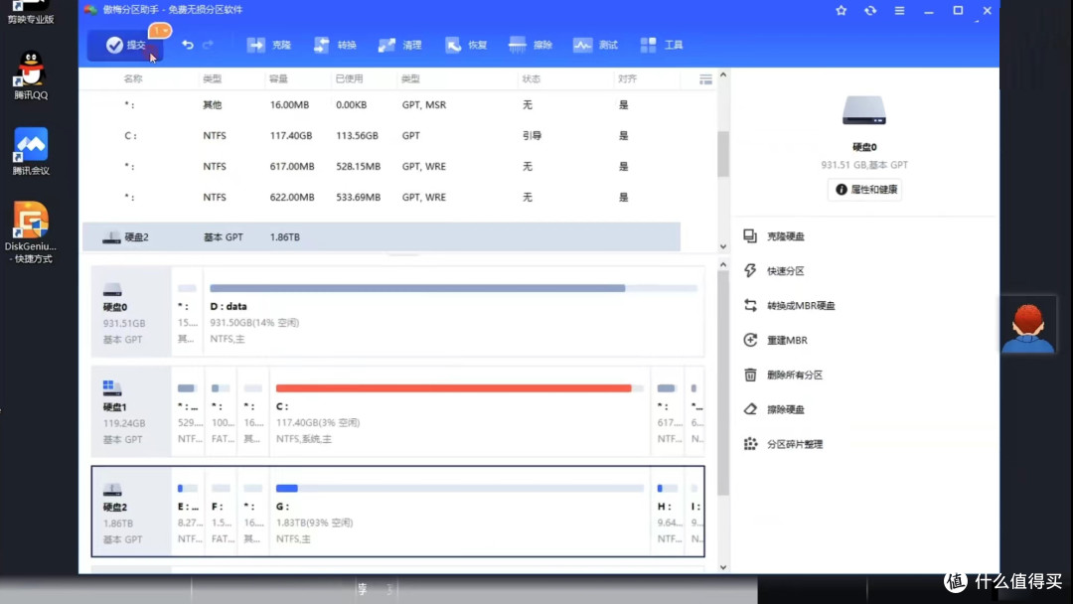This screenshot has height=604, width=1073.
Task: Click the lightning 快速分区 icon
Action: tap(750, 271)
